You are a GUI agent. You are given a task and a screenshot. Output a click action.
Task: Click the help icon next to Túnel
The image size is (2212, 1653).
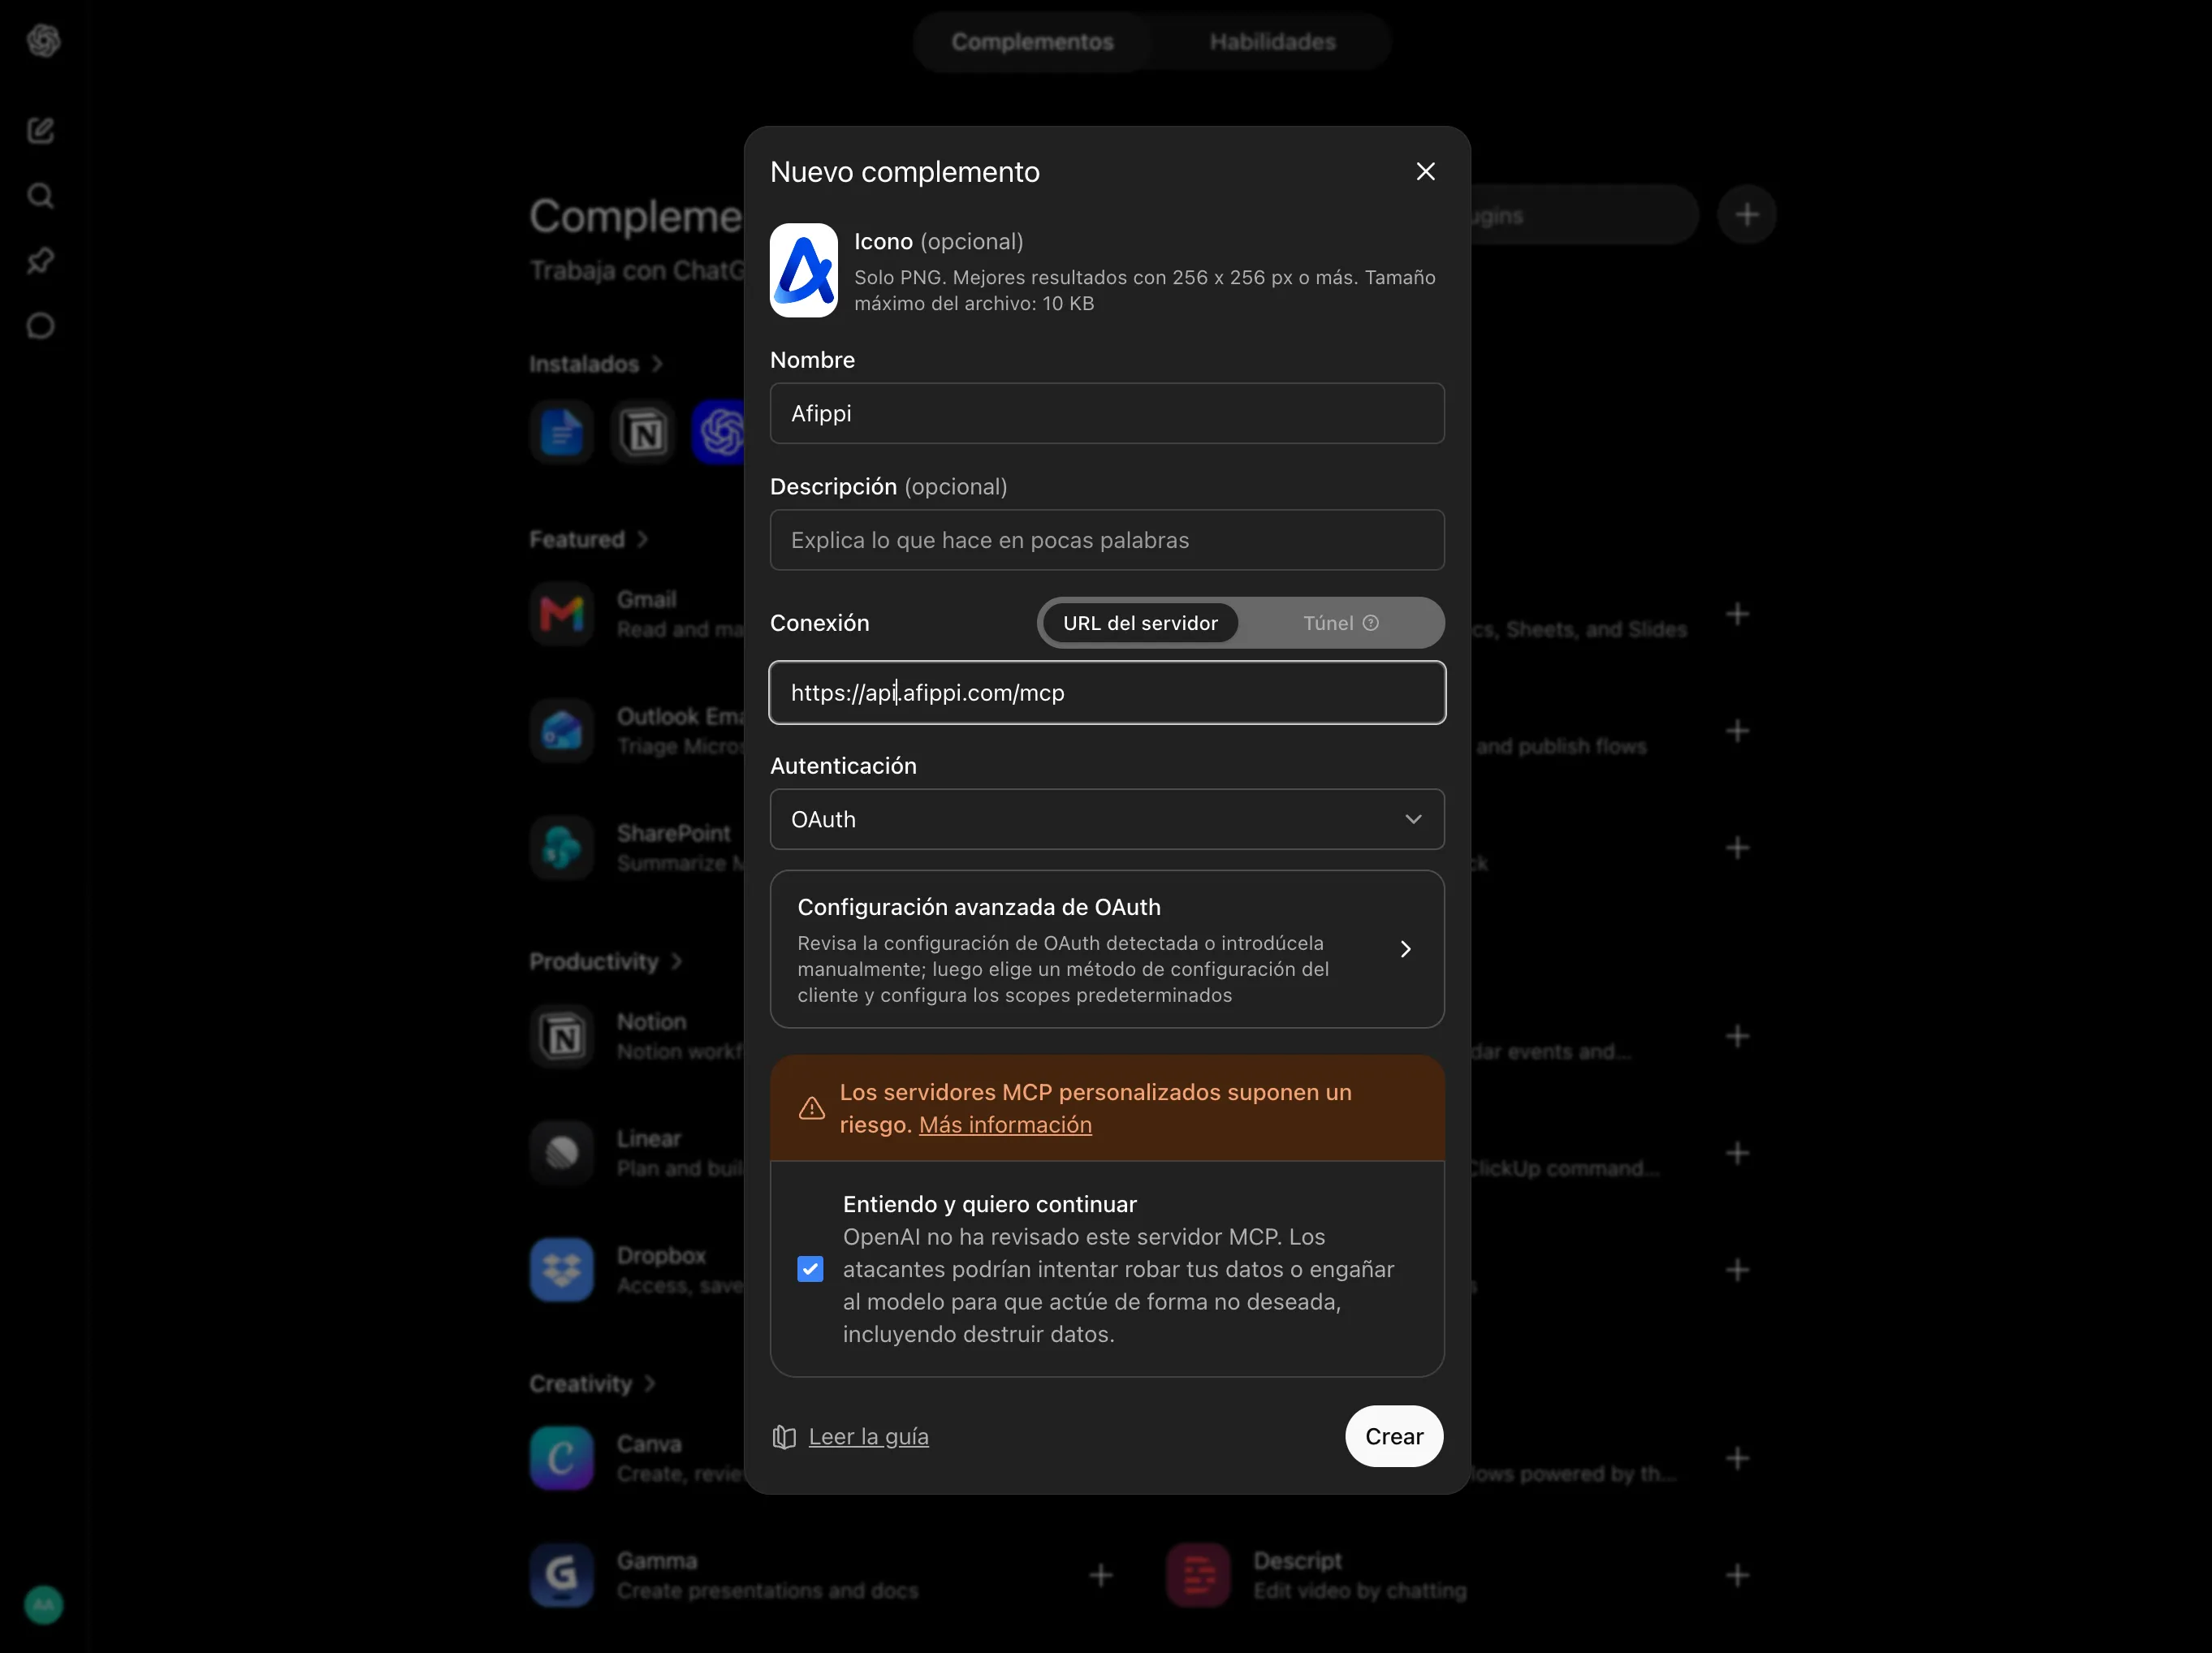[1371, 623]
